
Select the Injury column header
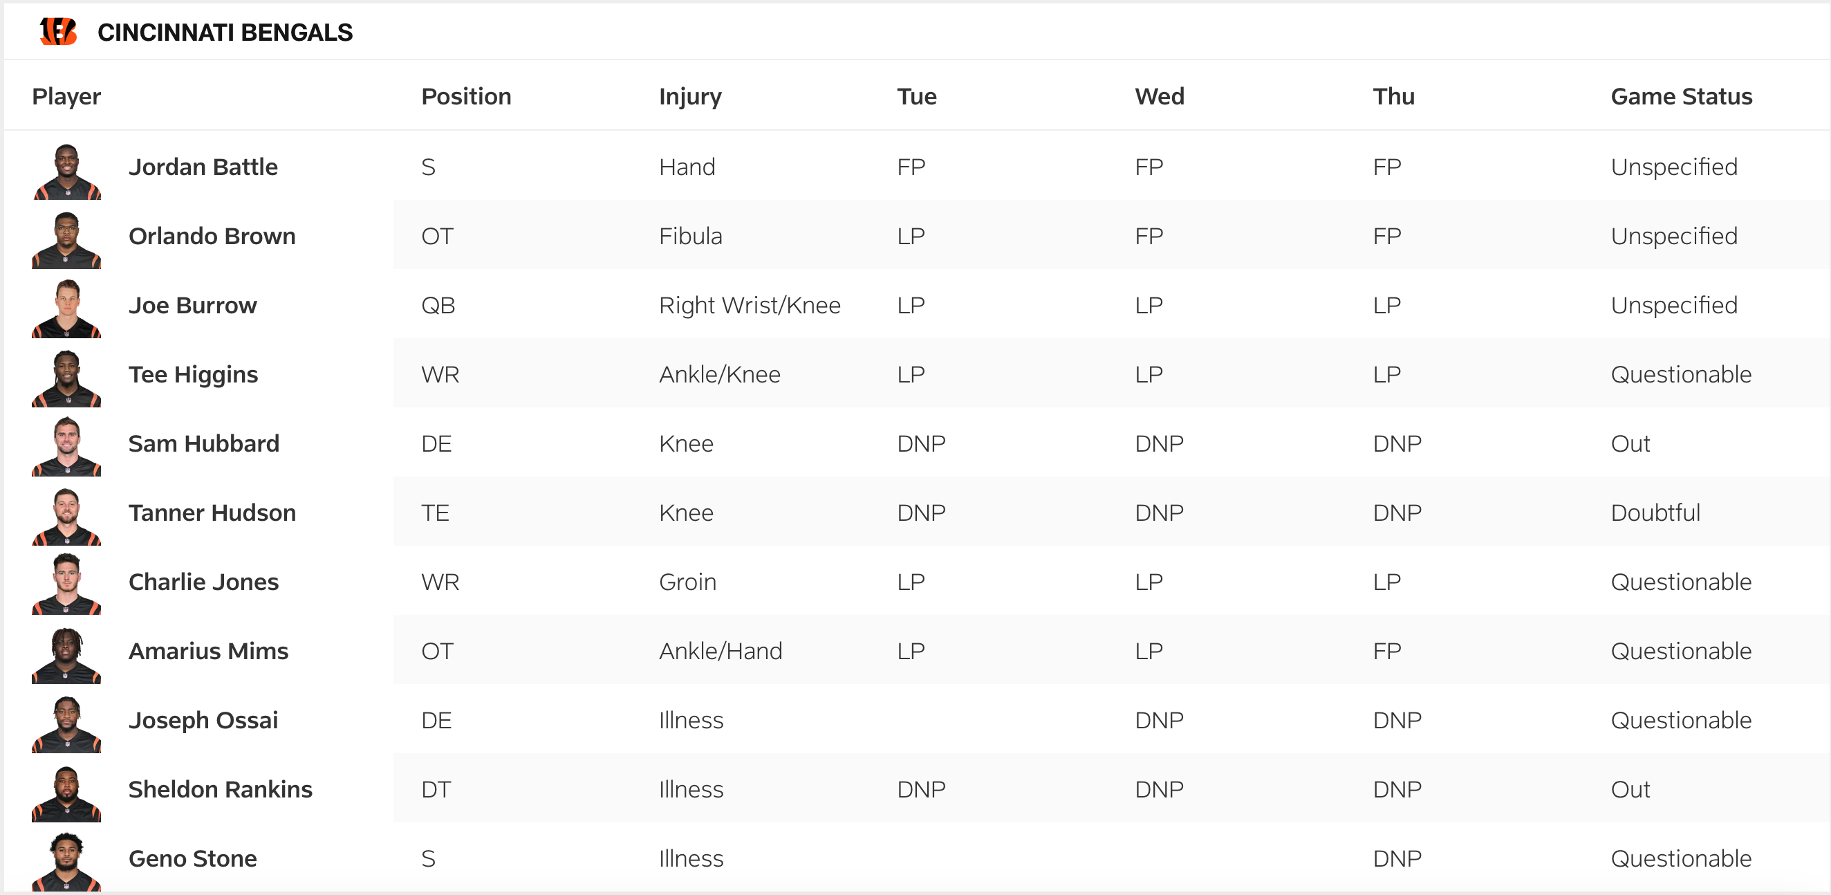[689, 96]
